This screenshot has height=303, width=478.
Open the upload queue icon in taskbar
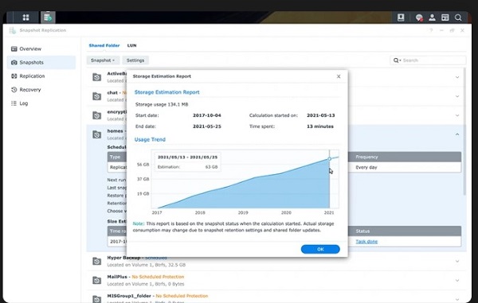point(401,17)
